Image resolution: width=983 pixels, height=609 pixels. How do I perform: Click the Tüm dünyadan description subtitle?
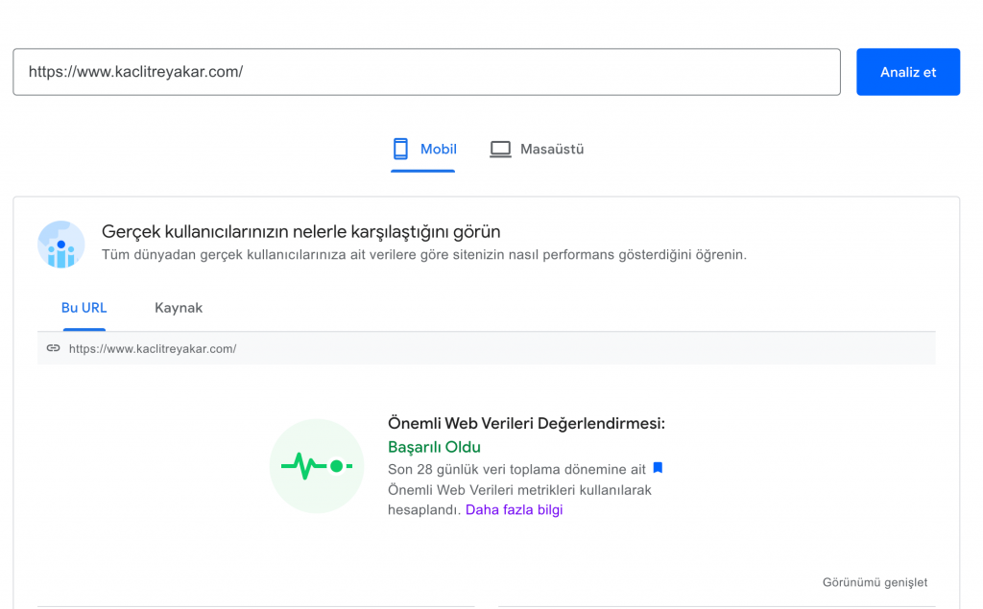pyautogui.click(x=423, y=255)
